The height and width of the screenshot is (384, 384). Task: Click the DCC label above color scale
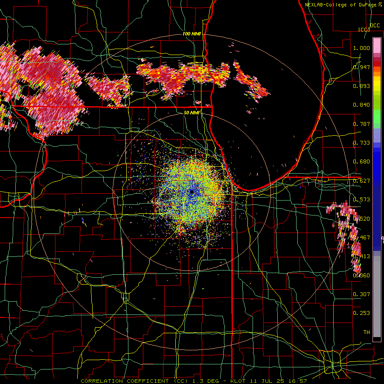point(375,26)
